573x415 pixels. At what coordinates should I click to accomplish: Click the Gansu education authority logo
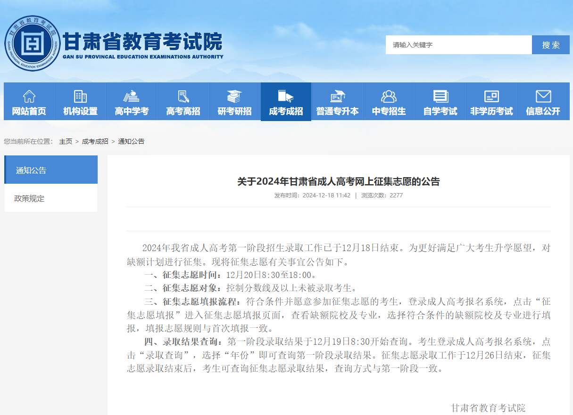(33, 43)
